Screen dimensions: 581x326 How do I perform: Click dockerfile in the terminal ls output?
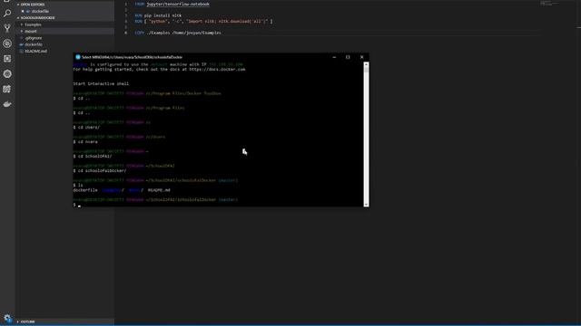[x=85, y=190]
